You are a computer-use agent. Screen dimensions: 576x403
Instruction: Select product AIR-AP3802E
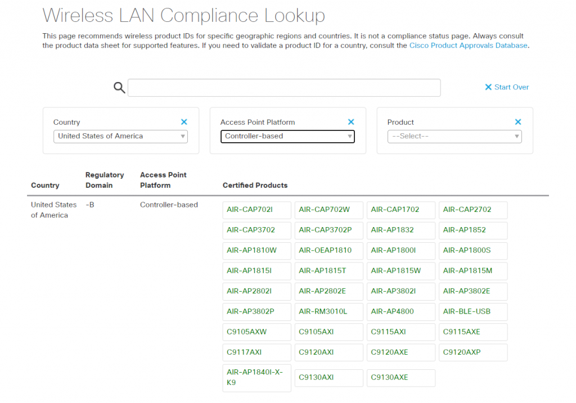pos(473,291)
